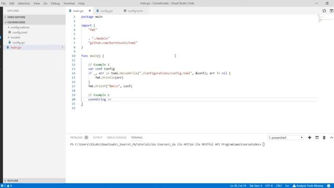Click the config.go file icon in explorer

[x=9, y=42]
